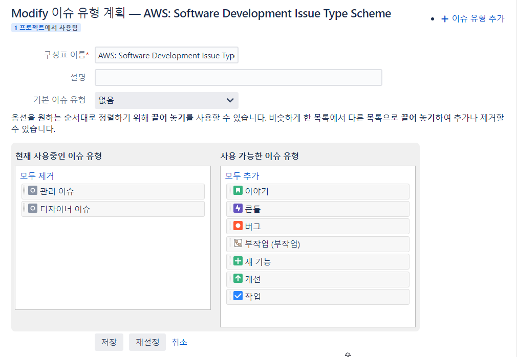Image resolution: width=517 pixels, height=357 pixels.
Task: Click the 구성표 이름 text field
Action: 166,55
